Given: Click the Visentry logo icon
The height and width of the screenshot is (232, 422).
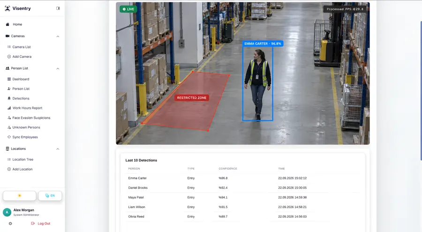Looking at the screenshot, I should 8,8.
